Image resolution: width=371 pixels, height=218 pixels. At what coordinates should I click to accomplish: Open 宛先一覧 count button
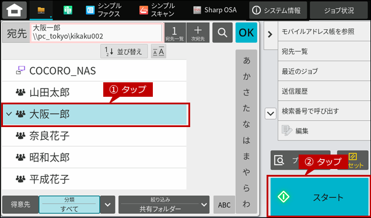[x=175, y=33]
